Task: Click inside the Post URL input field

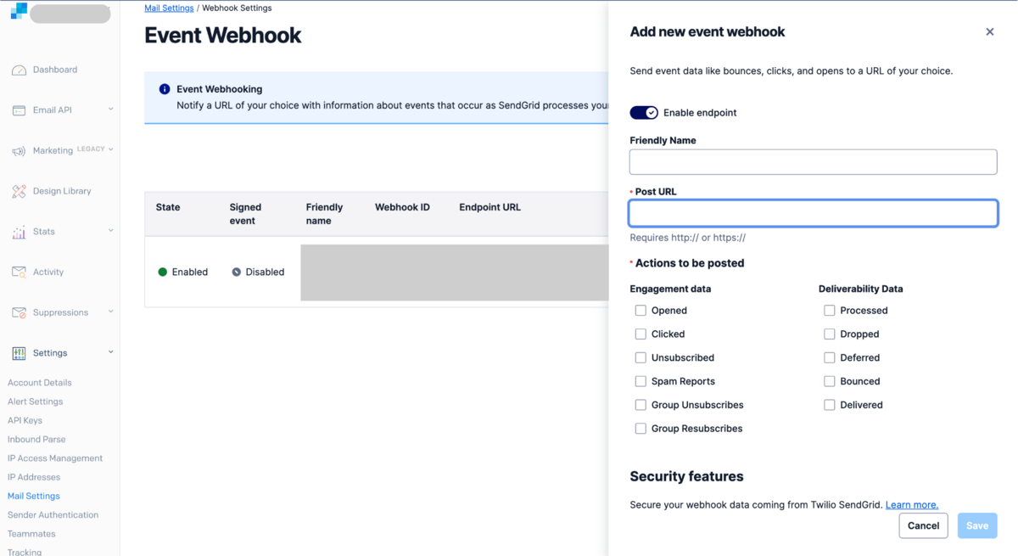Action: pos(813,213)
